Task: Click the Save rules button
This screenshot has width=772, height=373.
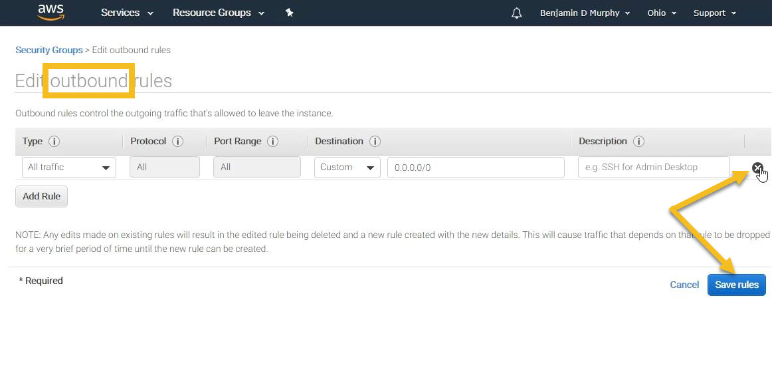Action: tap(737, 285)
